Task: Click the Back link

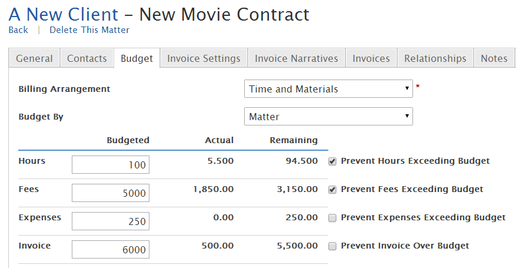Action: pos(18,30)
